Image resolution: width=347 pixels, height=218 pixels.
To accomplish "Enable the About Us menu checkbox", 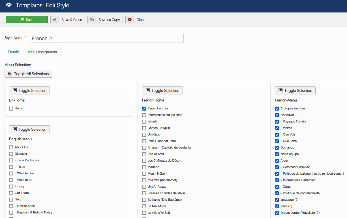I will [11, 147].
